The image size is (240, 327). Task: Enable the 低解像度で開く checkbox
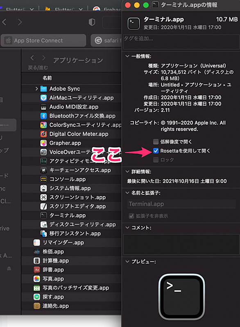(156, 142)
